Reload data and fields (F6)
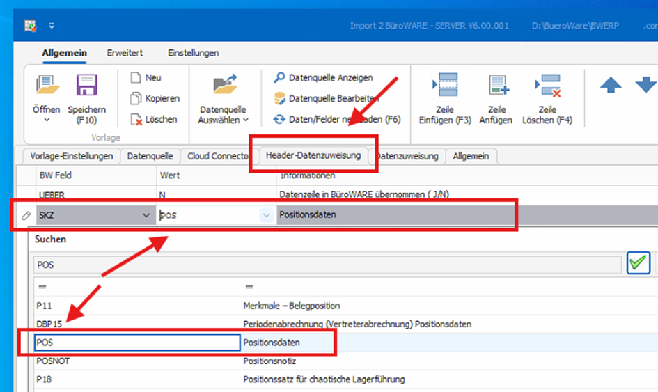Image resolution: width=658 pixels, height=392 pixels. (337, 120)
